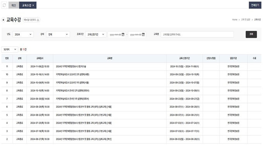The width and height of the screenshot is (263, 148).
Task: Click the start date yyyy-mm-dd field
Action: click(x=115, y=34)
